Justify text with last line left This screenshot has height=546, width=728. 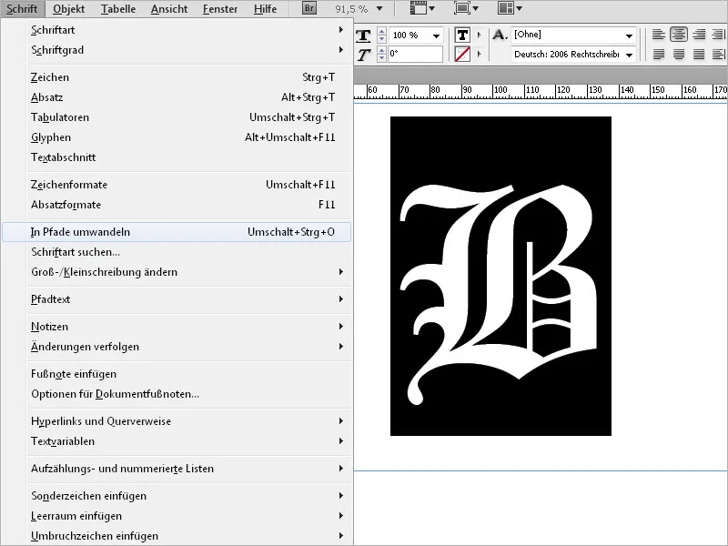click(658, 55)
